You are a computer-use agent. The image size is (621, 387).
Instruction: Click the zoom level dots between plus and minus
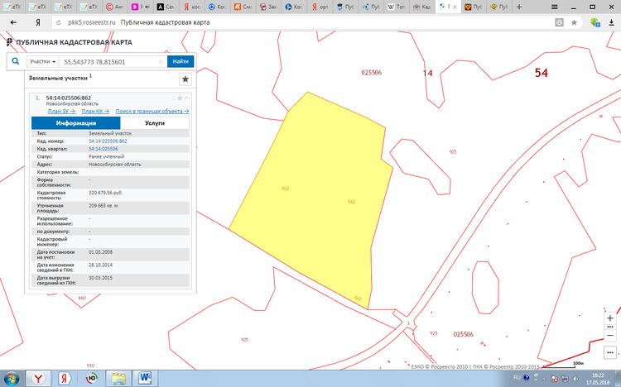point(610,327)
